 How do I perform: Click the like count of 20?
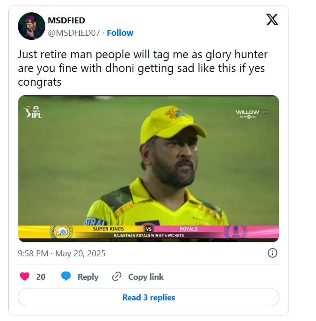pos(41,277)
